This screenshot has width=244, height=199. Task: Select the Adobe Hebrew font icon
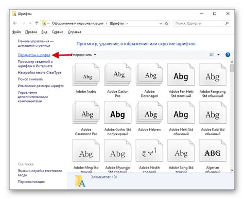click(x=149, y=112)
